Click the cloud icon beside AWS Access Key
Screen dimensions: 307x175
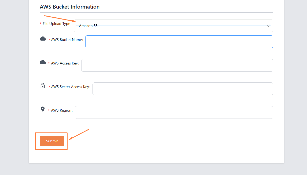click(x=43, y=62)
